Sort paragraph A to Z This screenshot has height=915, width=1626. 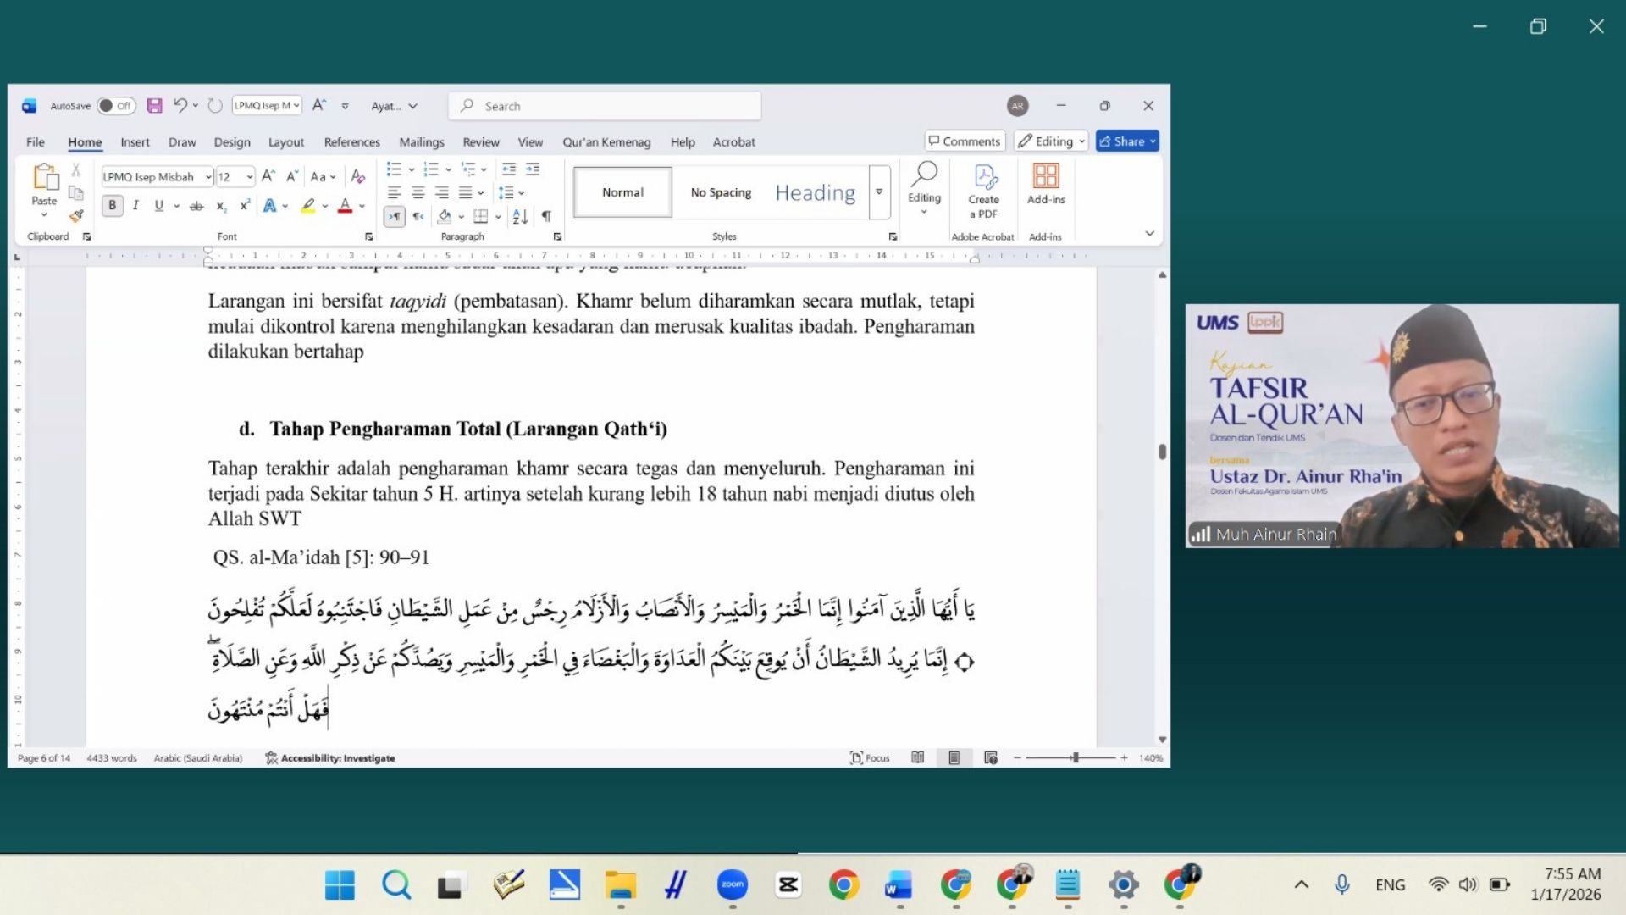click(x=520, y=217)
